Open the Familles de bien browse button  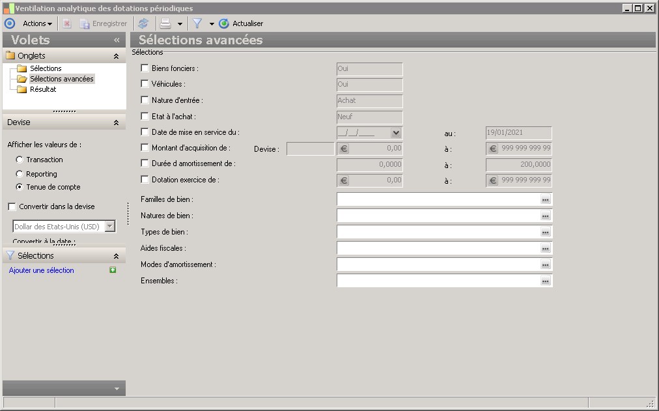[x=546, y=199]
